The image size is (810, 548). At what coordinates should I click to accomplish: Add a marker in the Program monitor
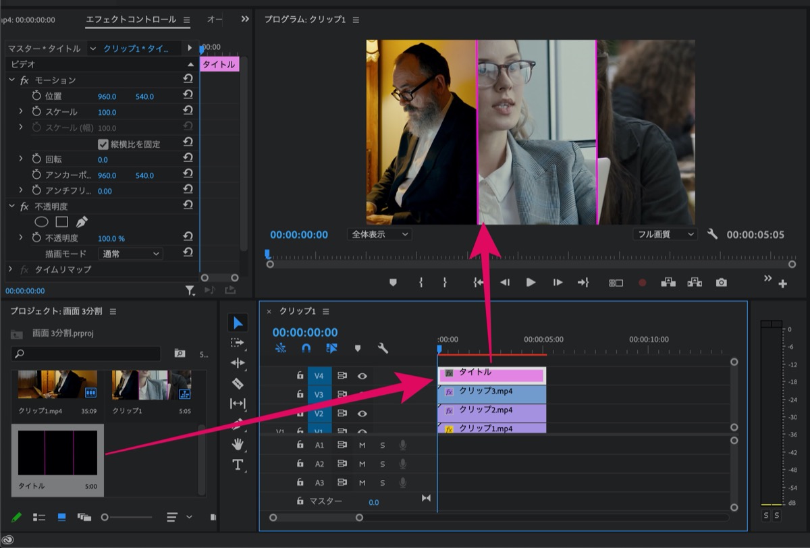pyautogui.click(x=394, y=283)
